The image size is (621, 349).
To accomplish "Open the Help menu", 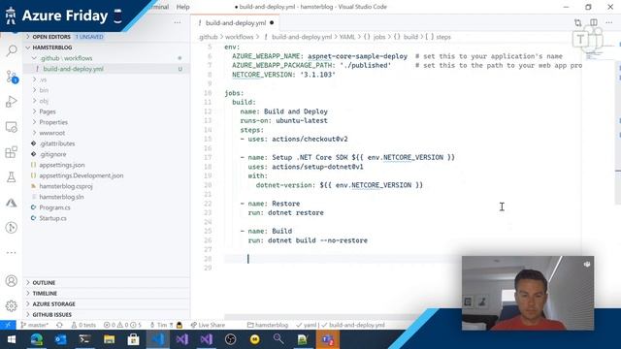I will [x=182, y=7].
